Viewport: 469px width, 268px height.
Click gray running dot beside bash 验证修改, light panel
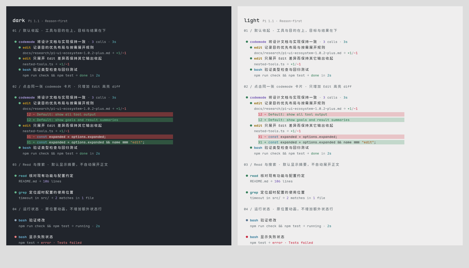(x=247, y=220)
